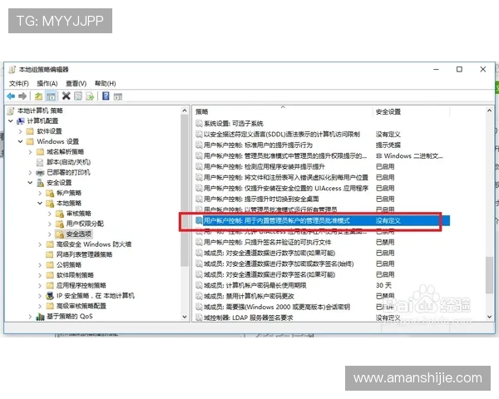Image resolution: width=499 pixels, height=399 pixels.
Task: Expand the 域名解析策略 node
Action: click(x=30, y=152)
